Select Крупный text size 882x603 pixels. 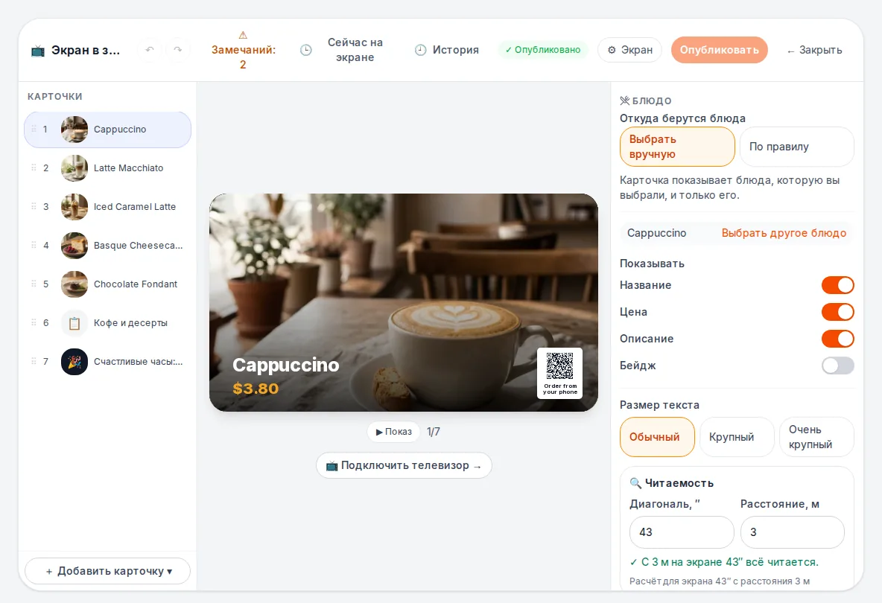tap(737, 437)
